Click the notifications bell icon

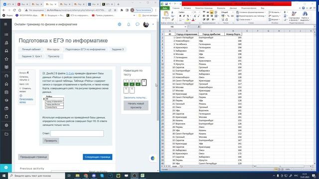129,24
